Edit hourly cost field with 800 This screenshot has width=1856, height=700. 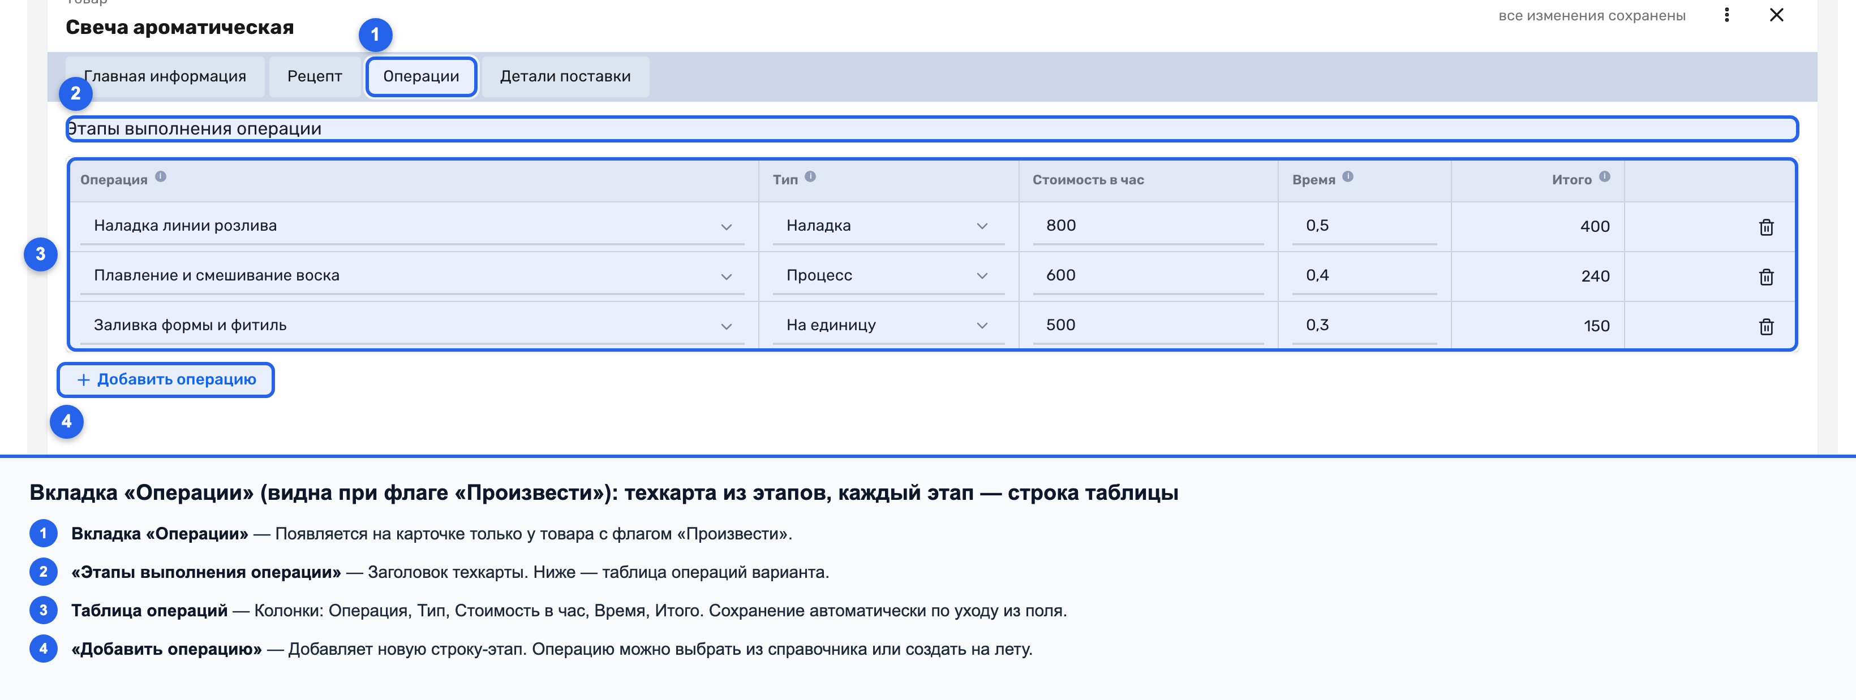tap(1148, 226)
